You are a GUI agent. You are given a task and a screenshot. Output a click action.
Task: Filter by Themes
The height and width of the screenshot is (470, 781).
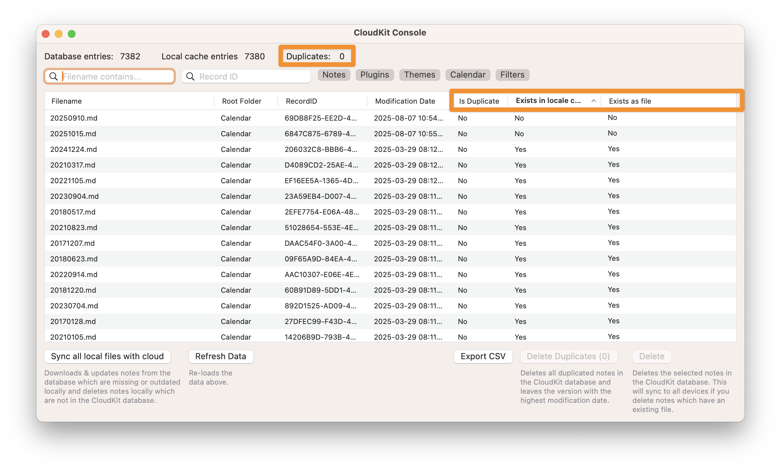point(419,75)
